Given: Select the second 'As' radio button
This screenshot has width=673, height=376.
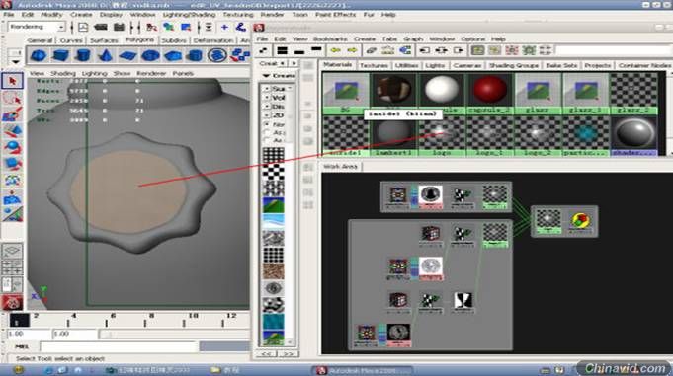Looking at the screenshot, I should coord(267,140).
